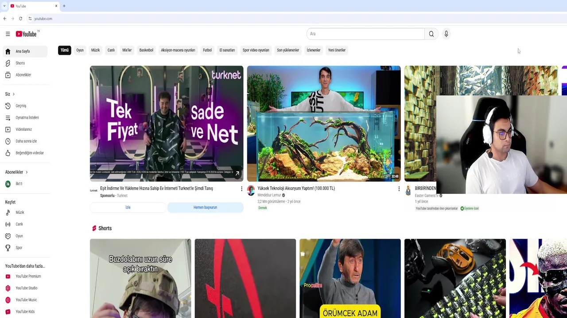
Task: Select the Yeni öneriler chip
Action: point(337,50)
